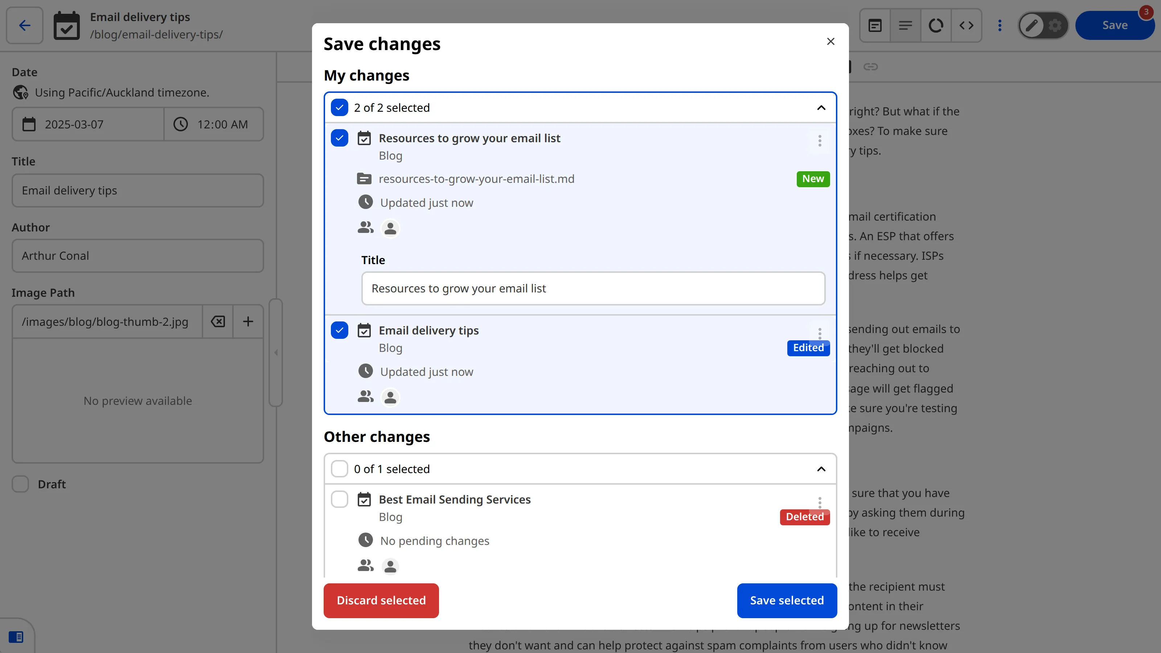Click the plus icon to add image

pos(248,322)
